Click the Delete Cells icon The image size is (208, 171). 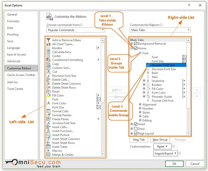pyautogui.click(x=48, y=79)
